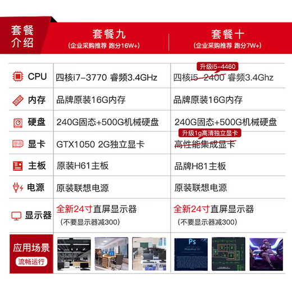Image resolution: width=292 pixels, height=292 pixels.
Task: Click 全新24寸直屏显示器 in 套餐九 column
Action: pos(97,209)
